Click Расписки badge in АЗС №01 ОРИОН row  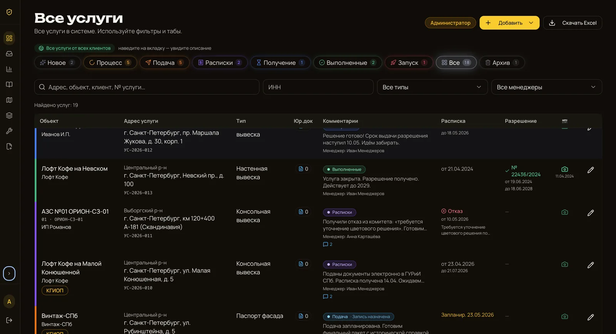(340, 212)
